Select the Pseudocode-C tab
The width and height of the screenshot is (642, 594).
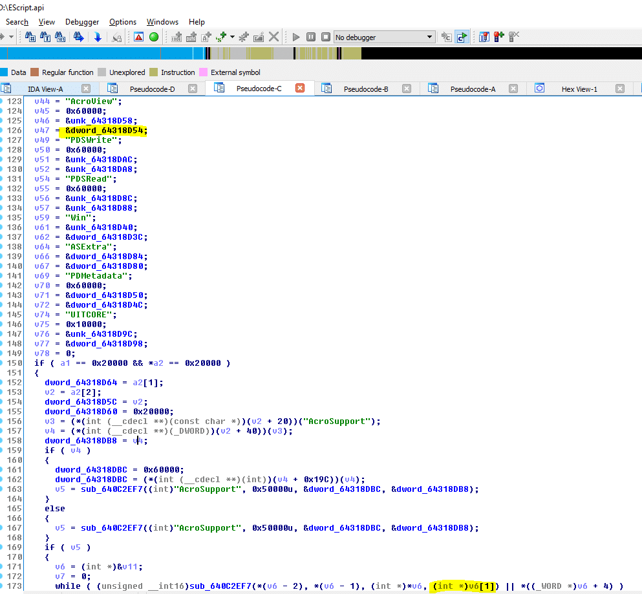(x=259, y=89)
